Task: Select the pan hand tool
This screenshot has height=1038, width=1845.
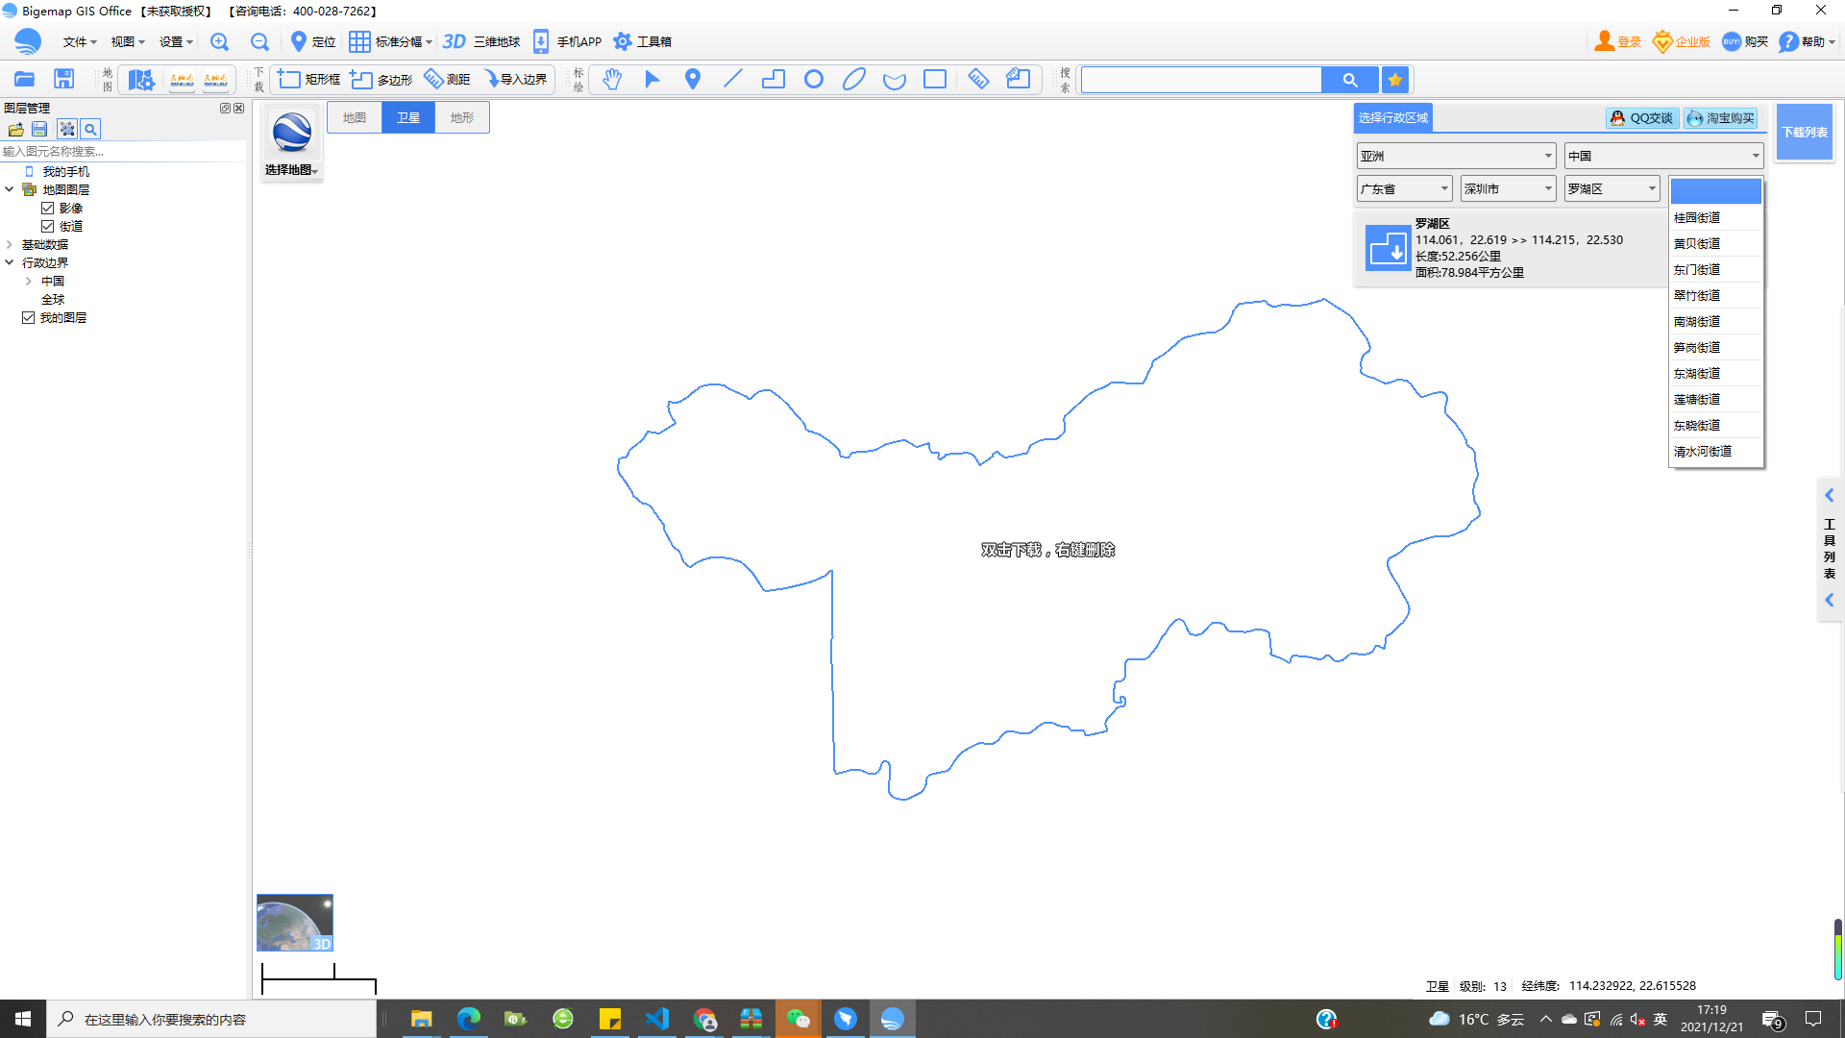Action: [x=612, y=80]
